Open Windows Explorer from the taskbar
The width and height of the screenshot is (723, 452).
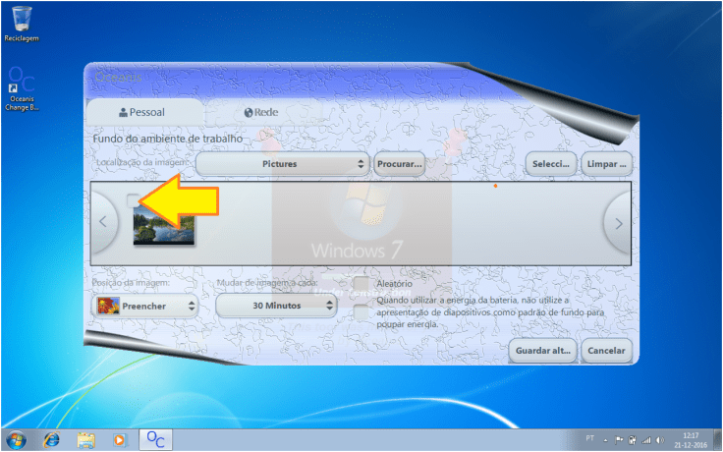[x=86, y=438]
